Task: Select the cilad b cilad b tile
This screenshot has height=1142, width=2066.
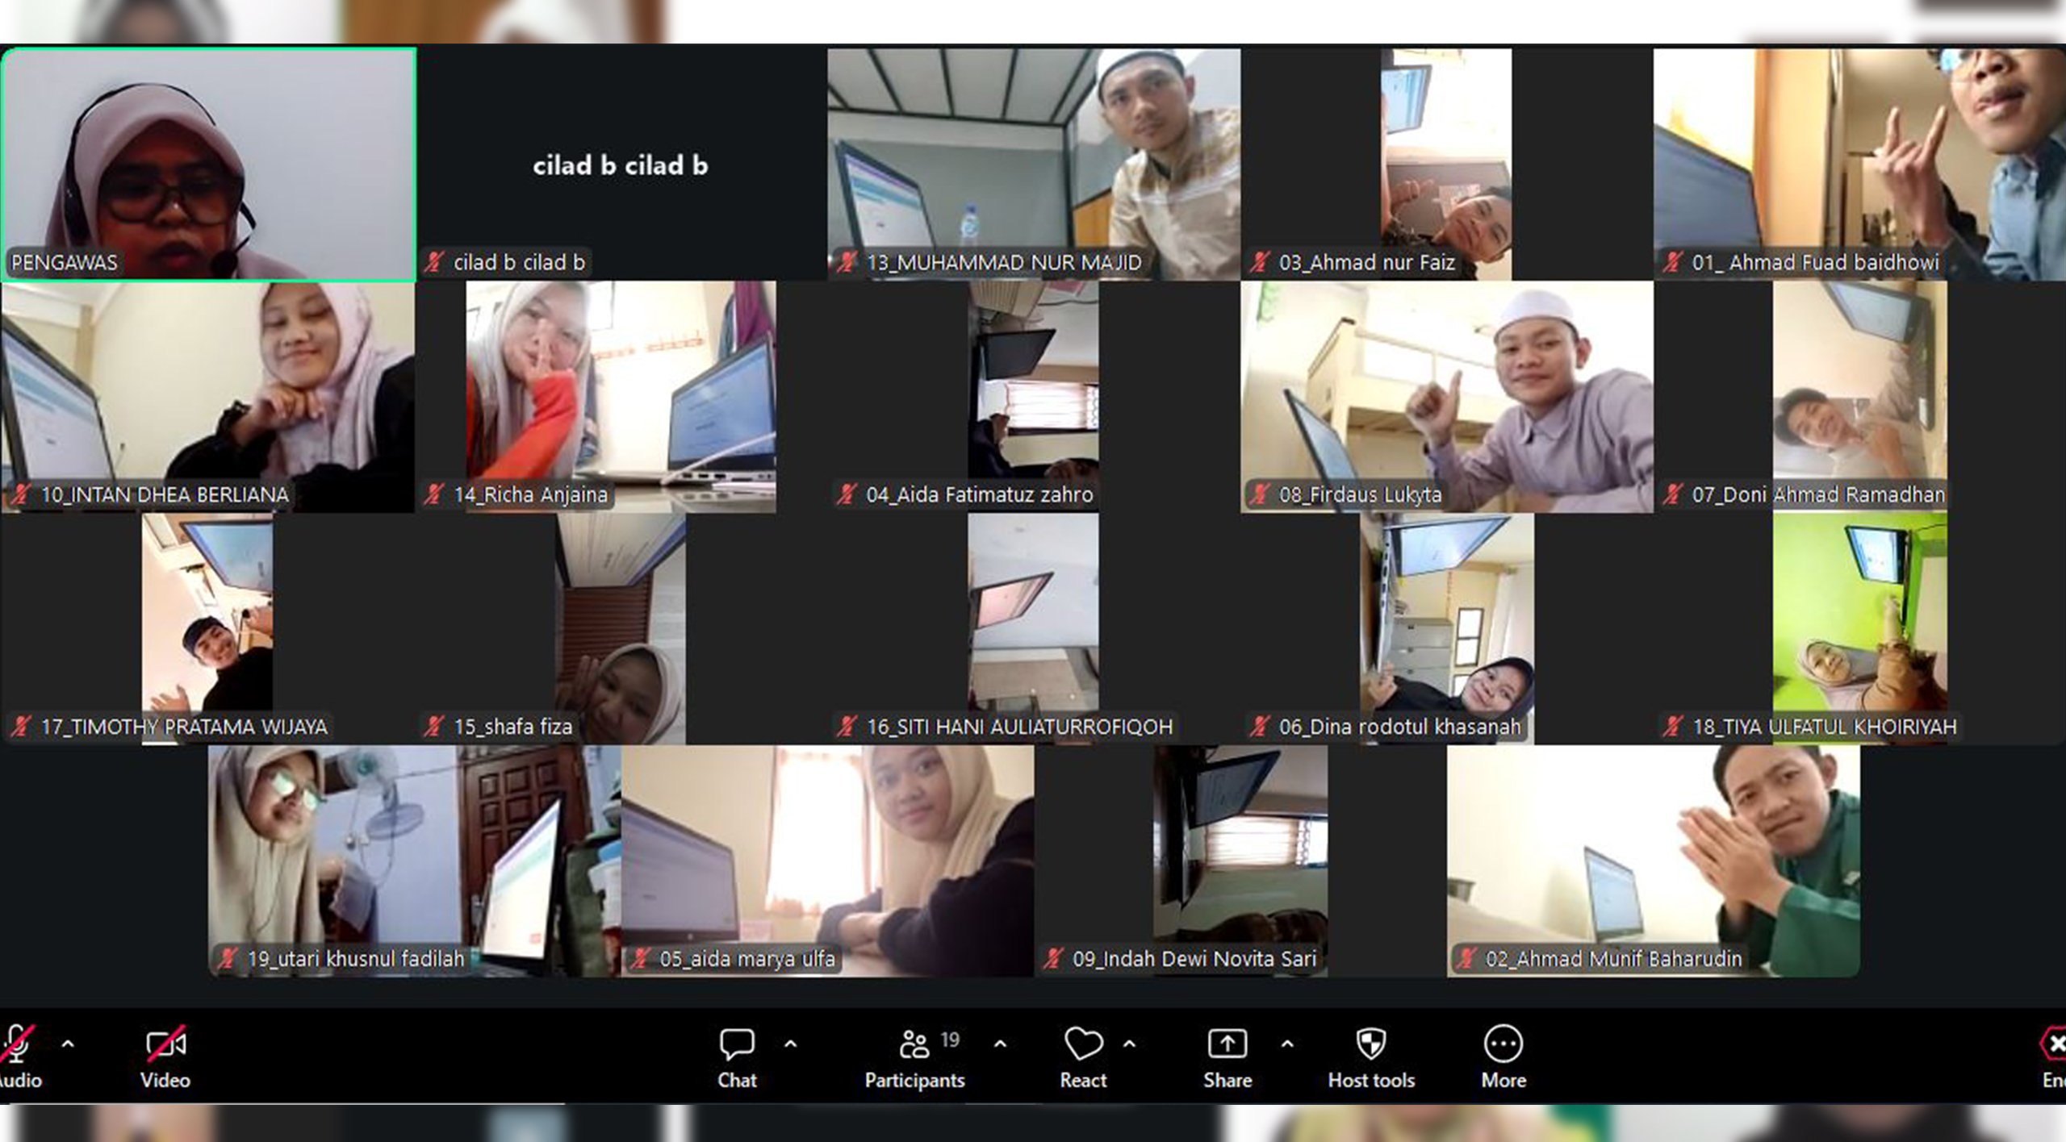Action: pyautogui.click(x=621, y=165)
